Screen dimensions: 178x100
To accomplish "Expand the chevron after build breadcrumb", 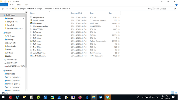I will [x=61, y=9].
